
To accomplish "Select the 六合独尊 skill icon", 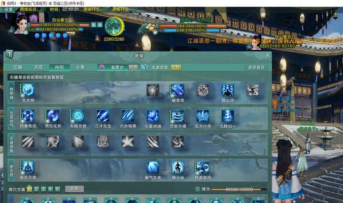I will click(x=128, y=116).
